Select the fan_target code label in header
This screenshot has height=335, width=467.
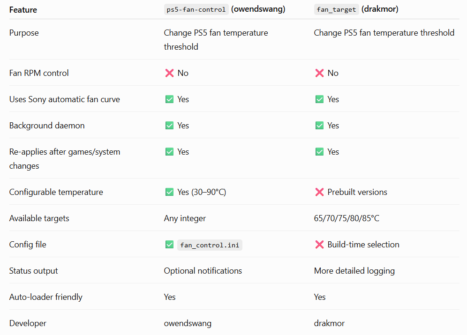337,9
